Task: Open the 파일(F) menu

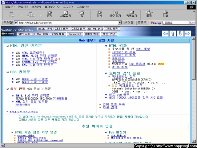Action: tap(10, 7)
